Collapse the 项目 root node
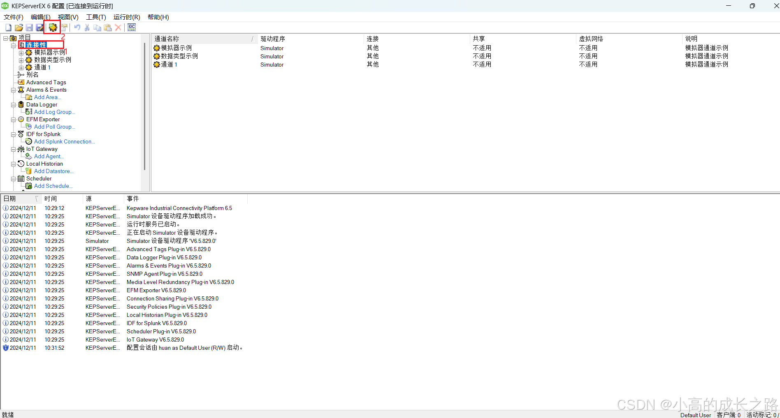Viewport: 780px width, 418px height. (5, 38)
